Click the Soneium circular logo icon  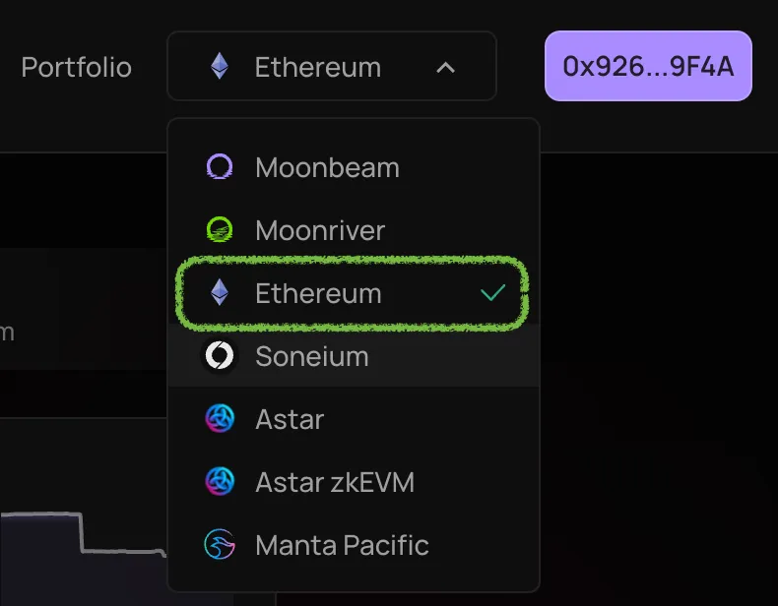[220, 355]
